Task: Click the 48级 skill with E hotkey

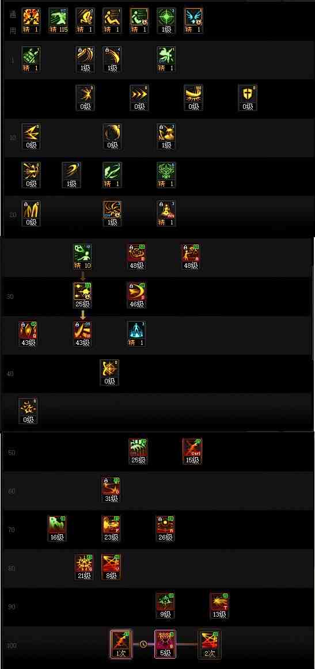Action: [137, 257]
